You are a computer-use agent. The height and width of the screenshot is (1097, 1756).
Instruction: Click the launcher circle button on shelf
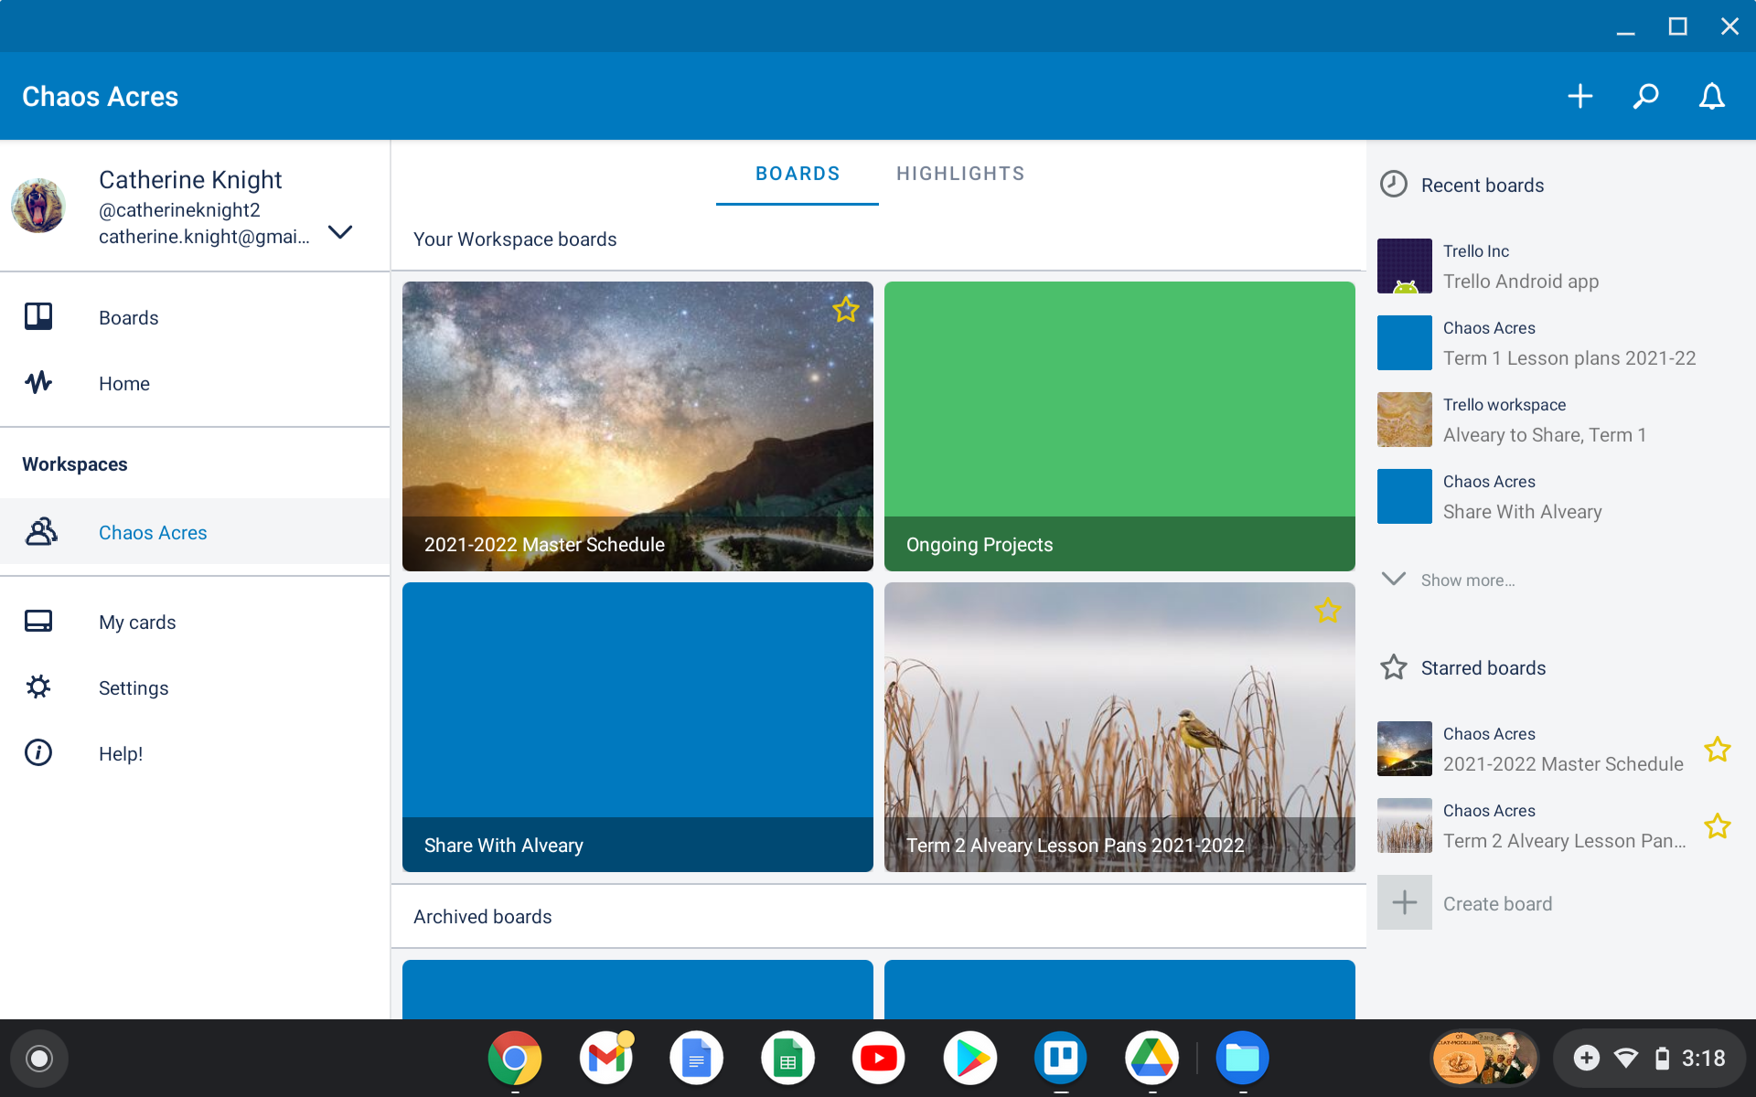pos(39,1058)
